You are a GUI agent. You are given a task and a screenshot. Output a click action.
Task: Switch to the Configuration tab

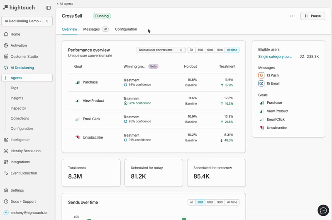pyautogui.click(x=126, y=29)
